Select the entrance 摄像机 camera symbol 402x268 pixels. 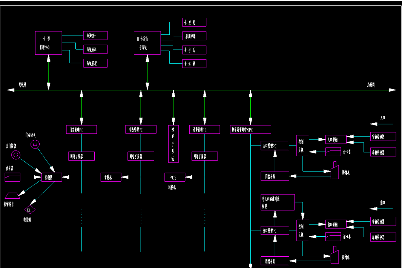pyautogui.click(x=334, y=172)
